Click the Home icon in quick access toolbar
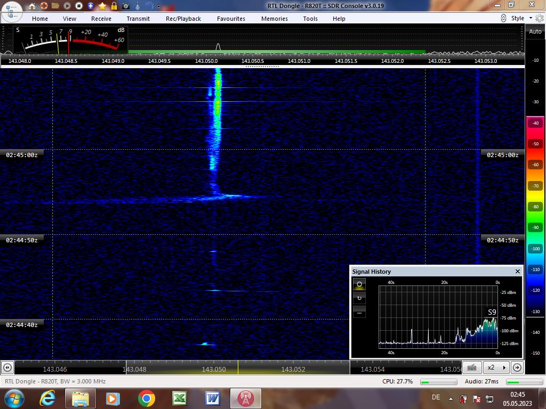 tap(32, 6)
